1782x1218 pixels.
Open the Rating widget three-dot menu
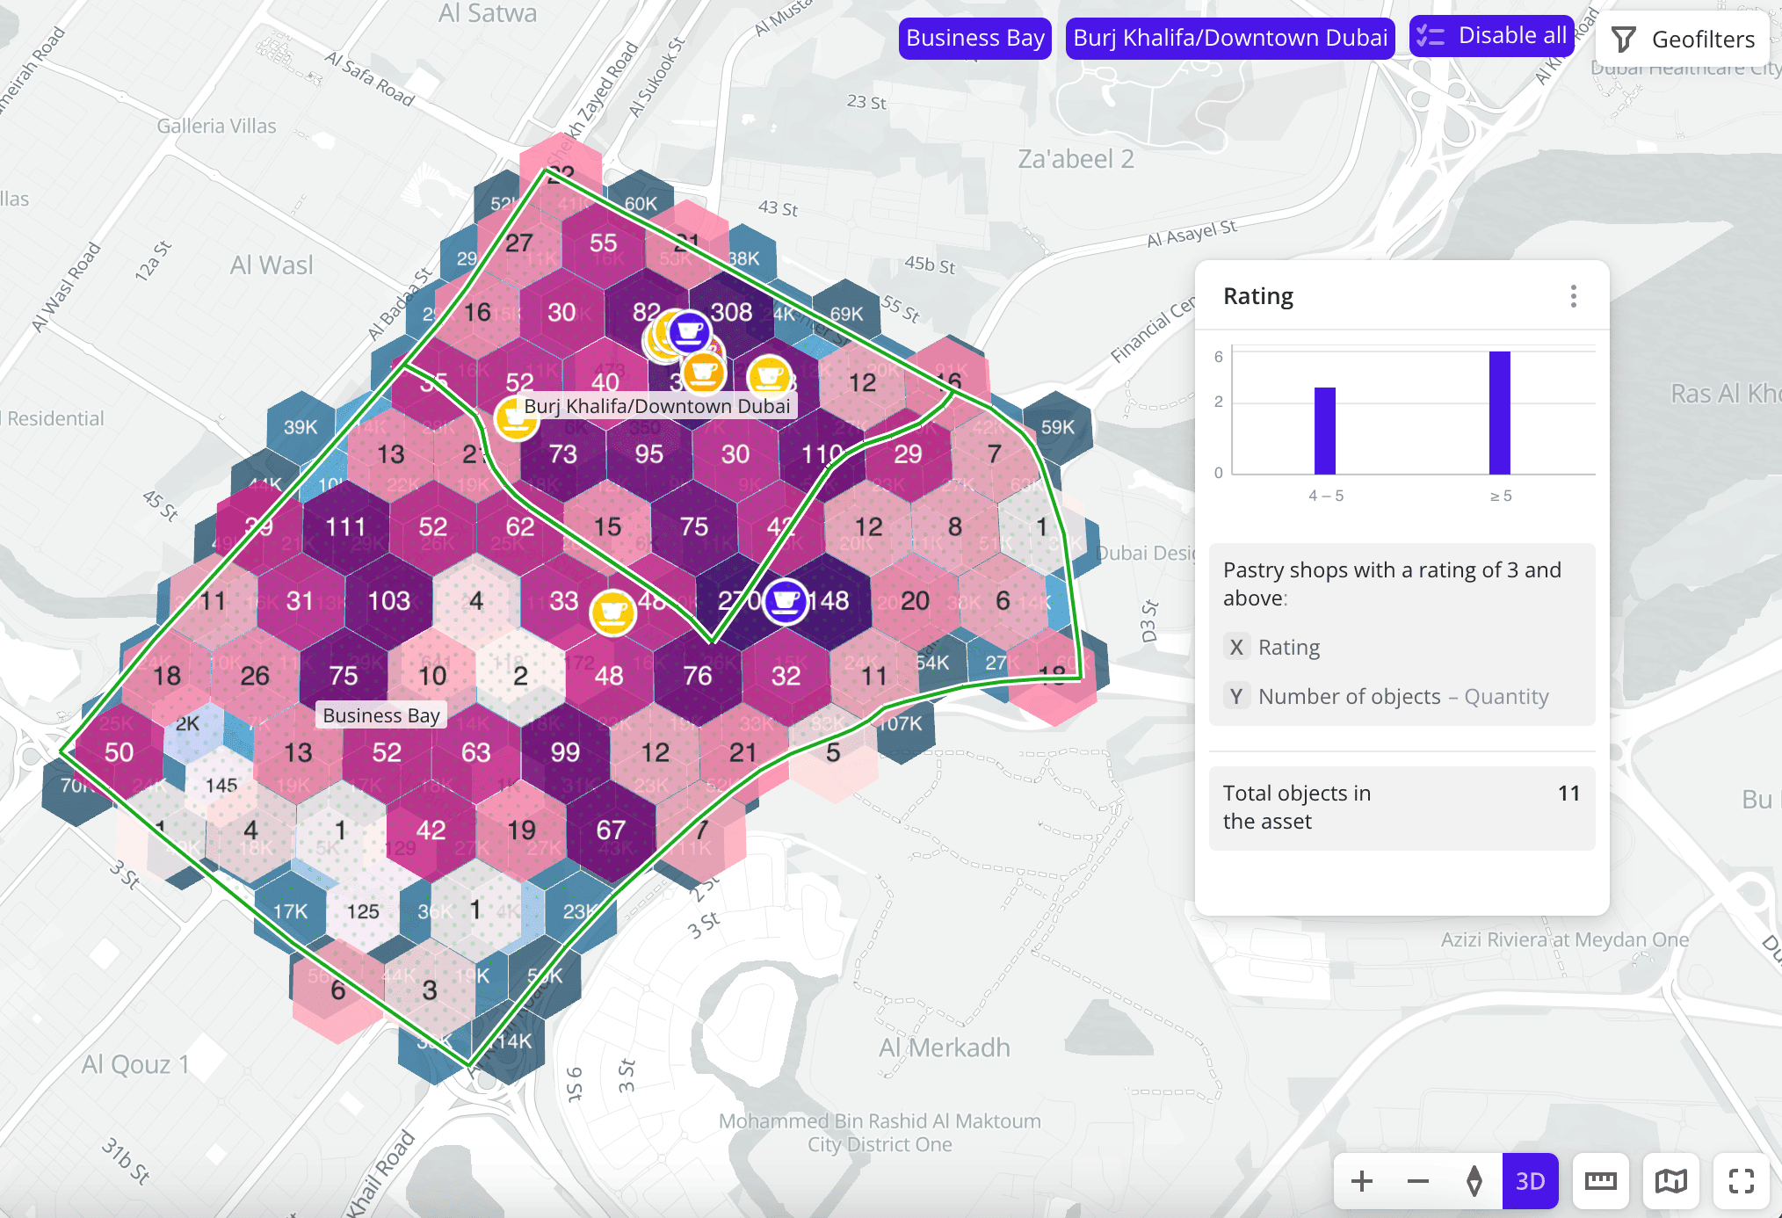(x=1573, y=296)
